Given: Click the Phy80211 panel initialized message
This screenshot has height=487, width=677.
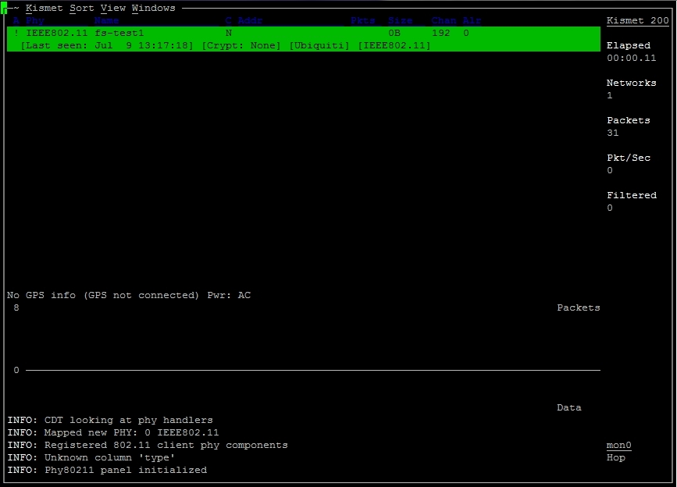Looking at the screenshot, I should [126, 470].
